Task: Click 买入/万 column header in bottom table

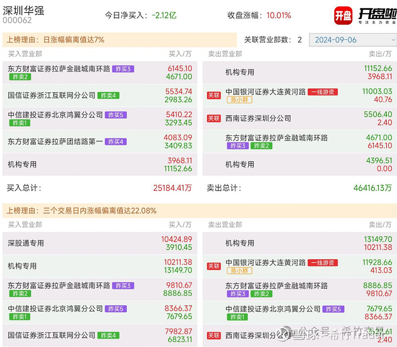Action: [180, 225]
